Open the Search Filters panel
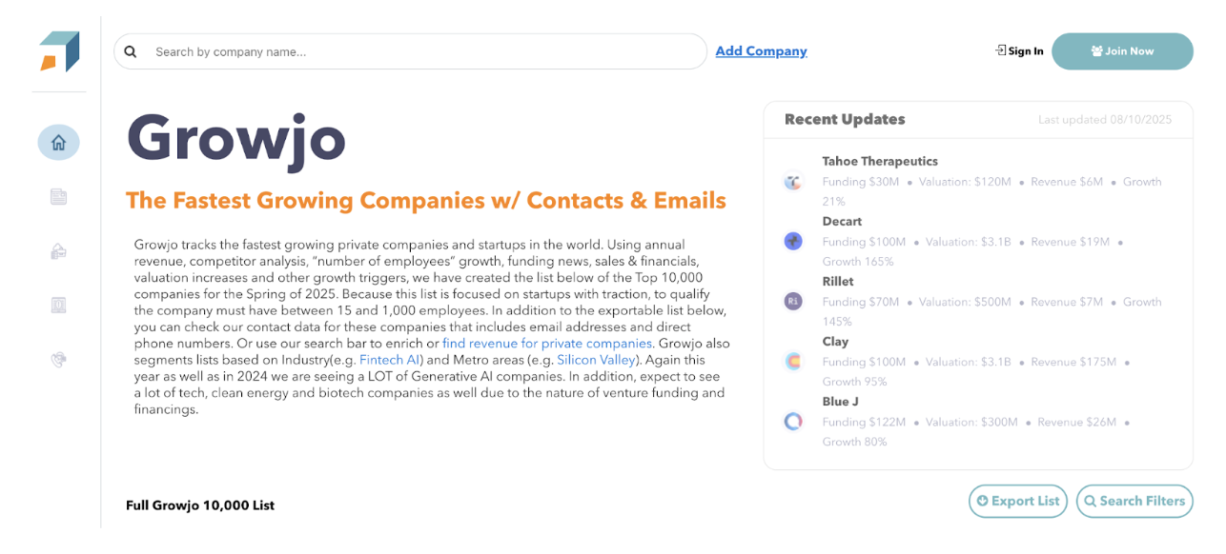This screenshot has width=1226, height=554. (x=1134, y=501)
